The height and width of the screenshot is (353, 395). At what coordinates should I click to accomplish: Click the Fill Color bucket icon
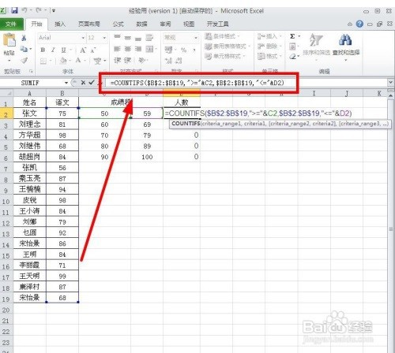click(x=63, y=61)
